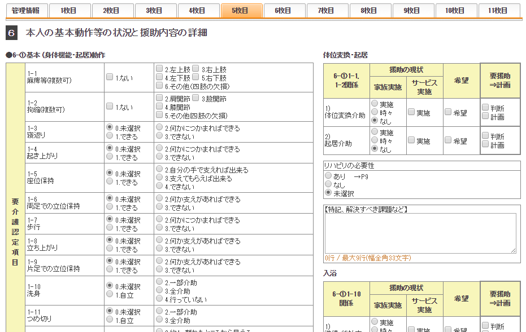
Task: Check 計画 box for 体位変換介助
Action: click(x=485, y=116)
